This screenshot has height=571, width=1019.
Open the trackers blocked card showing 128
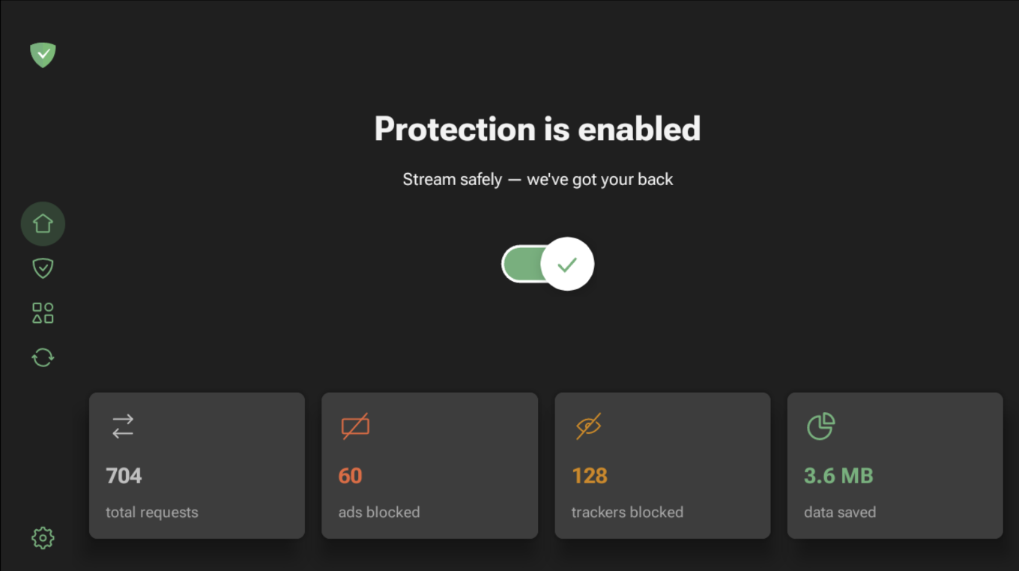click(x=662, y=465)
